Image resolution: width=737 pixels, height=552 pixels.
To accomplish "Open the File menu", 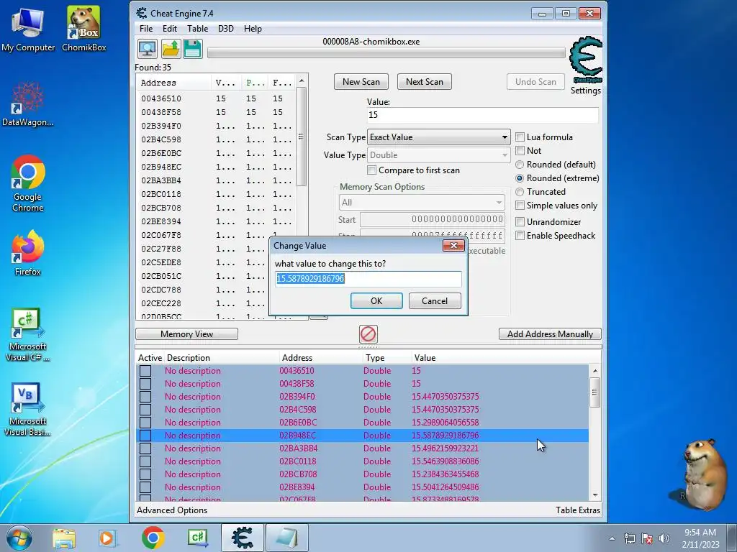I will [x=146, y=29].
